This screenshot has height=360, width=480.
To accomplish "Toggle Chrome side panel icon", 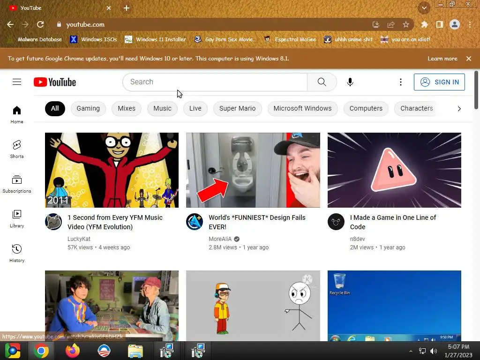I will tap(439, 24).
